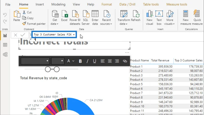The width and height of the screenshot is (204, 115).
Task: Insert a New visual
Action: pyautogui.click(x=149, y=18)
